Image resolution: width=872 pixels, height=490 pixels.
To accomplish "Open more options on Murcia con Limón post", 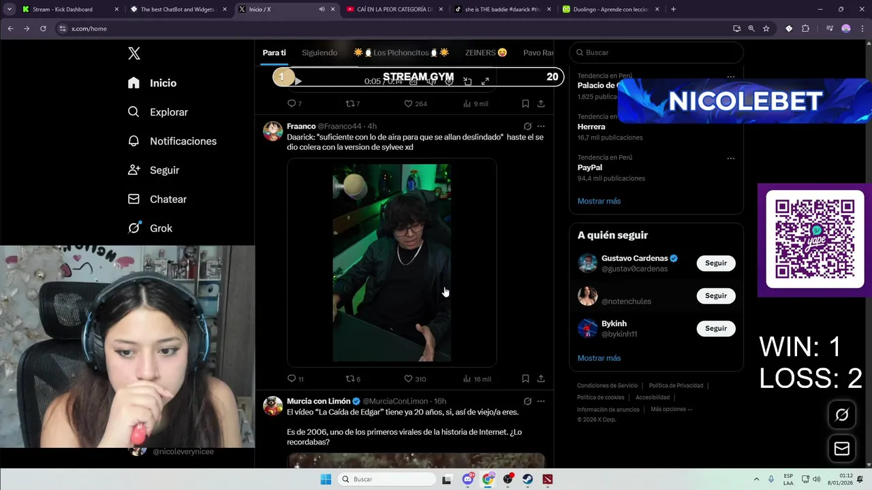I will 541,401.
